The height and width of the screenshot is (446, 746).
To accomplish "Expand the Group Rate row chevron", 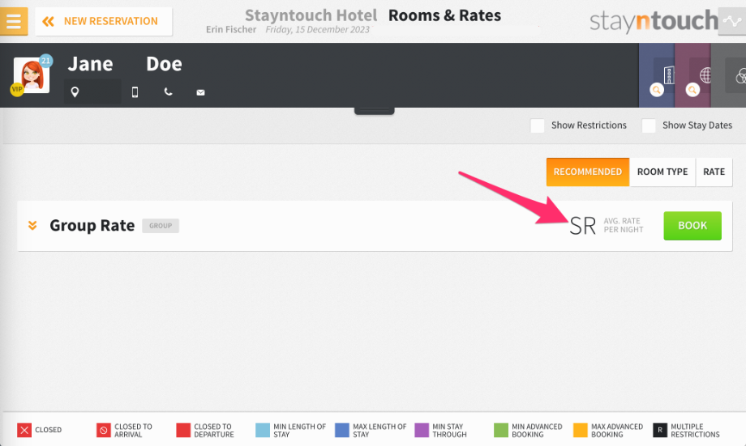I will pos(32,226).
